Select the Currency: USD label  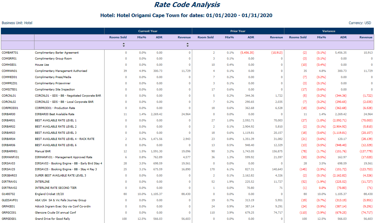point(360,23)
